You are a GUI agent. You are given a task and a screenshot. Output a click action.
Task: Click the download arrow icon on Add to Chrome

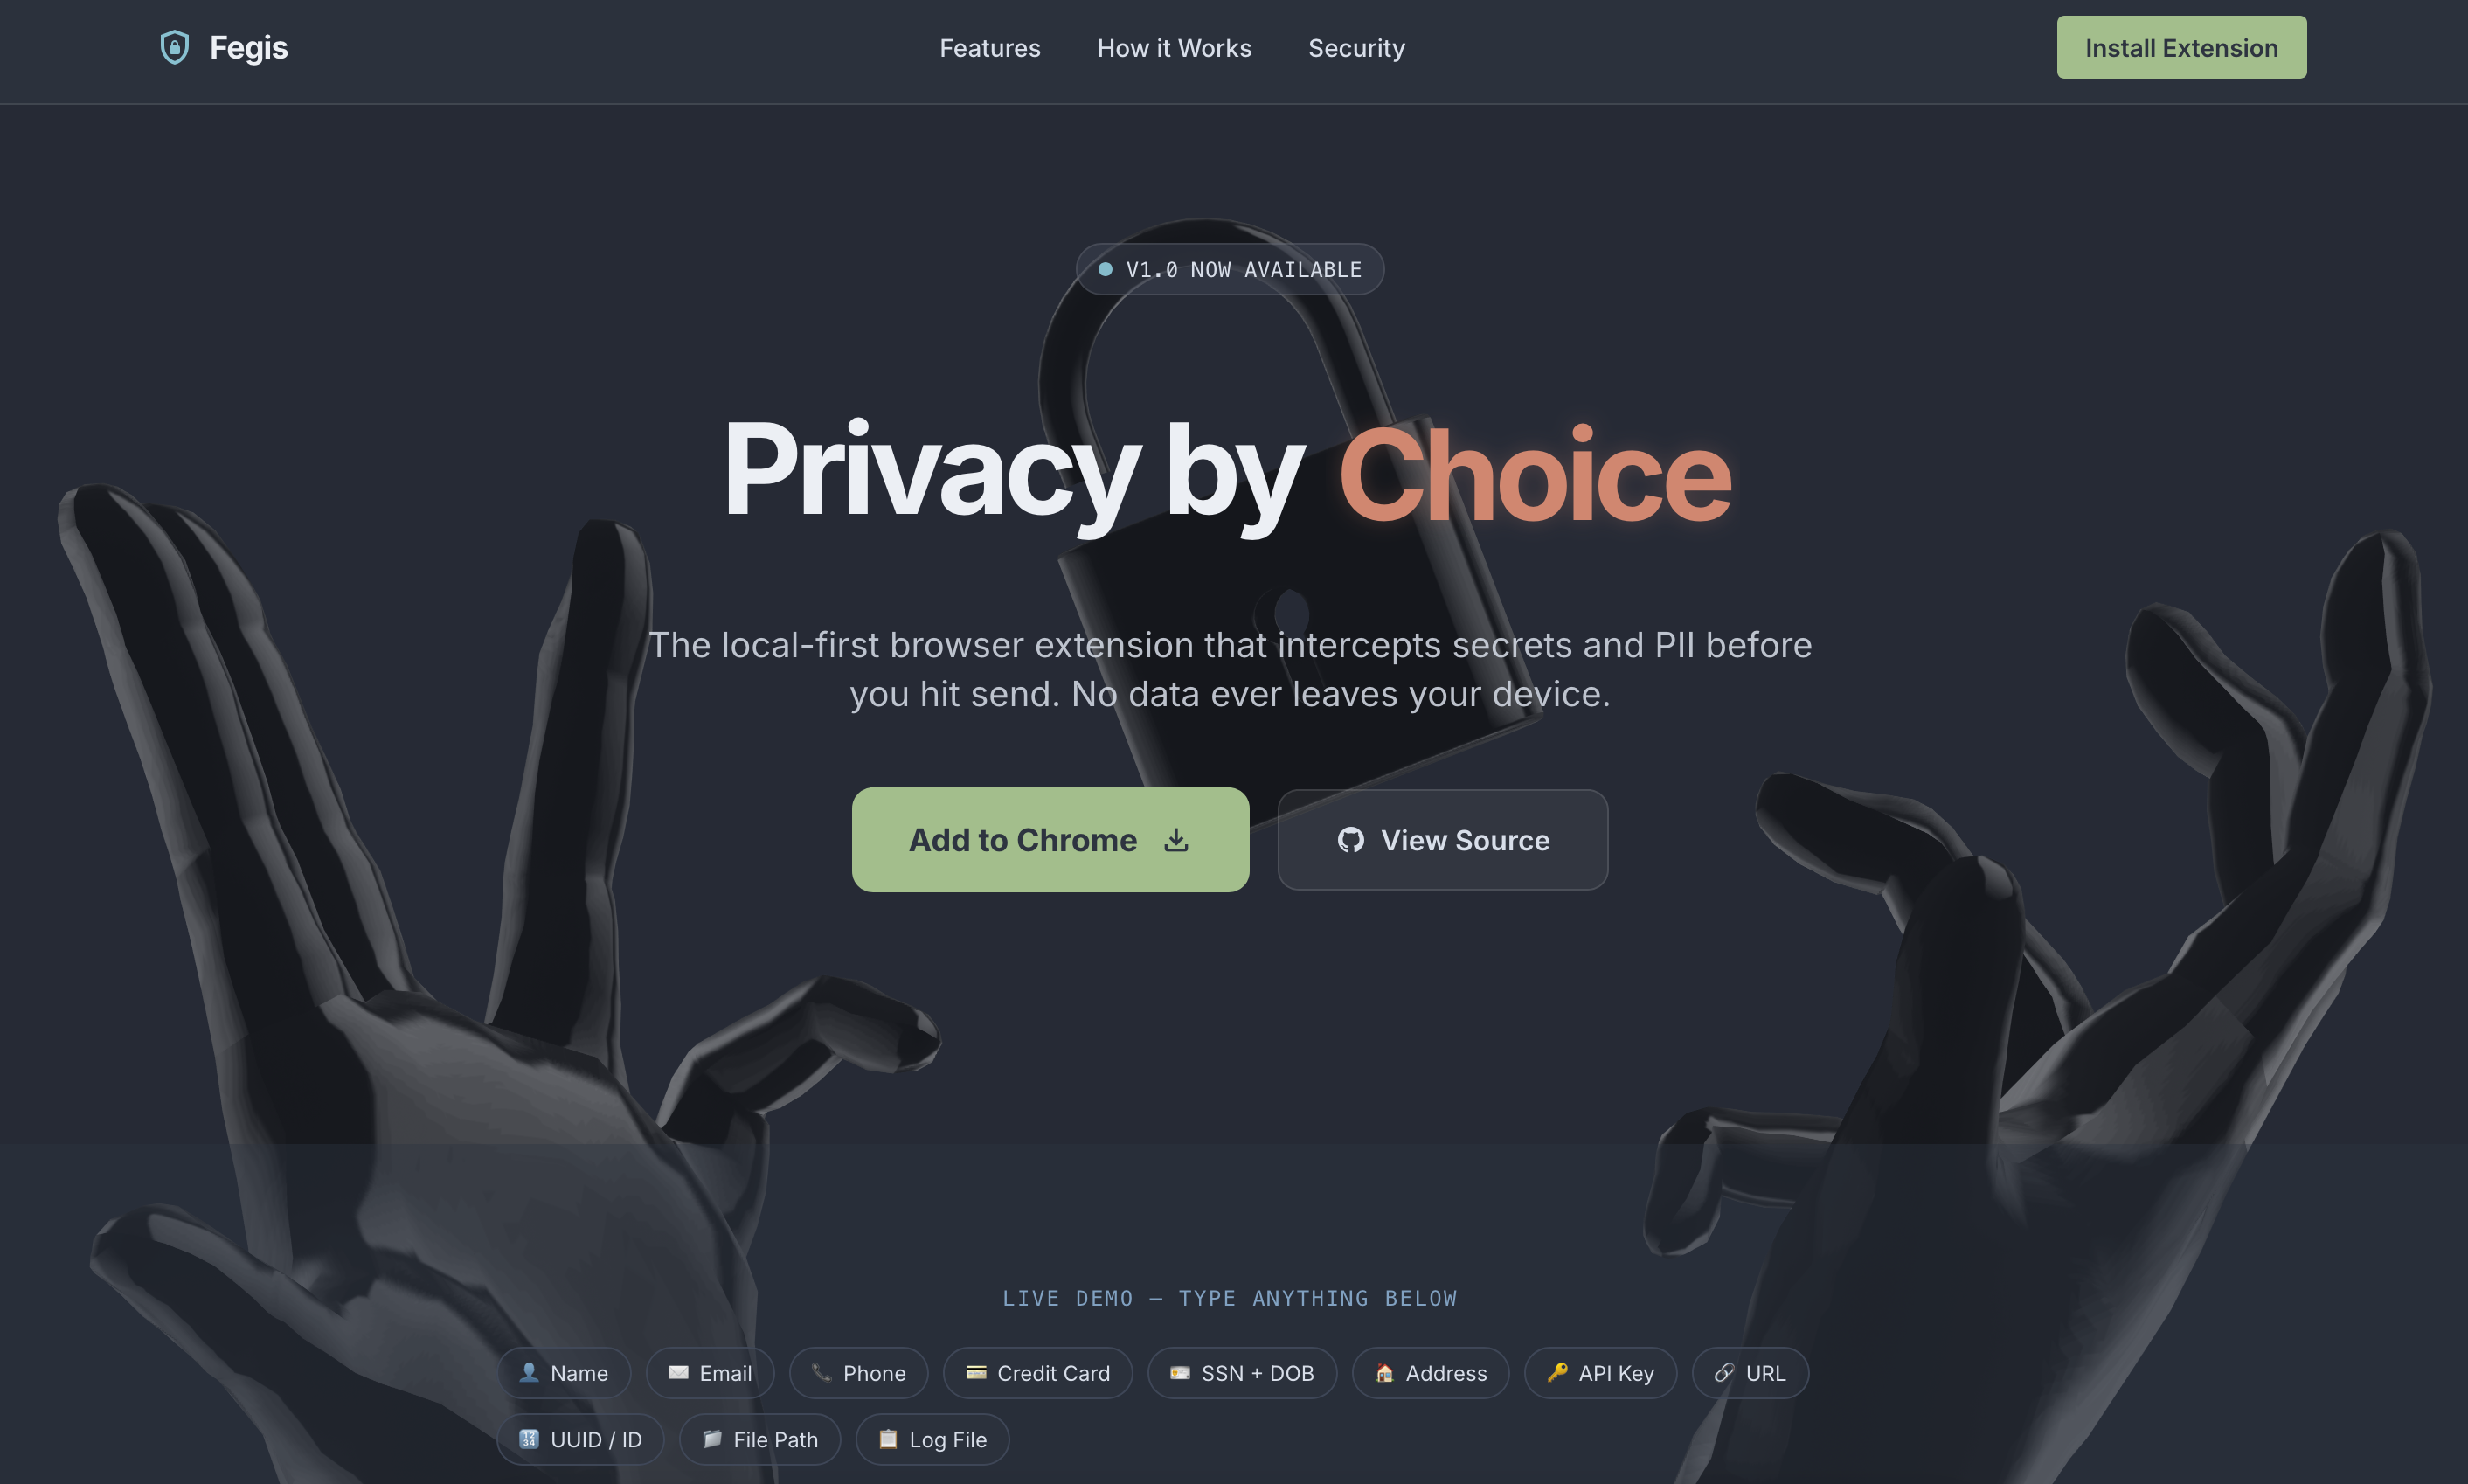point(1176,840)
